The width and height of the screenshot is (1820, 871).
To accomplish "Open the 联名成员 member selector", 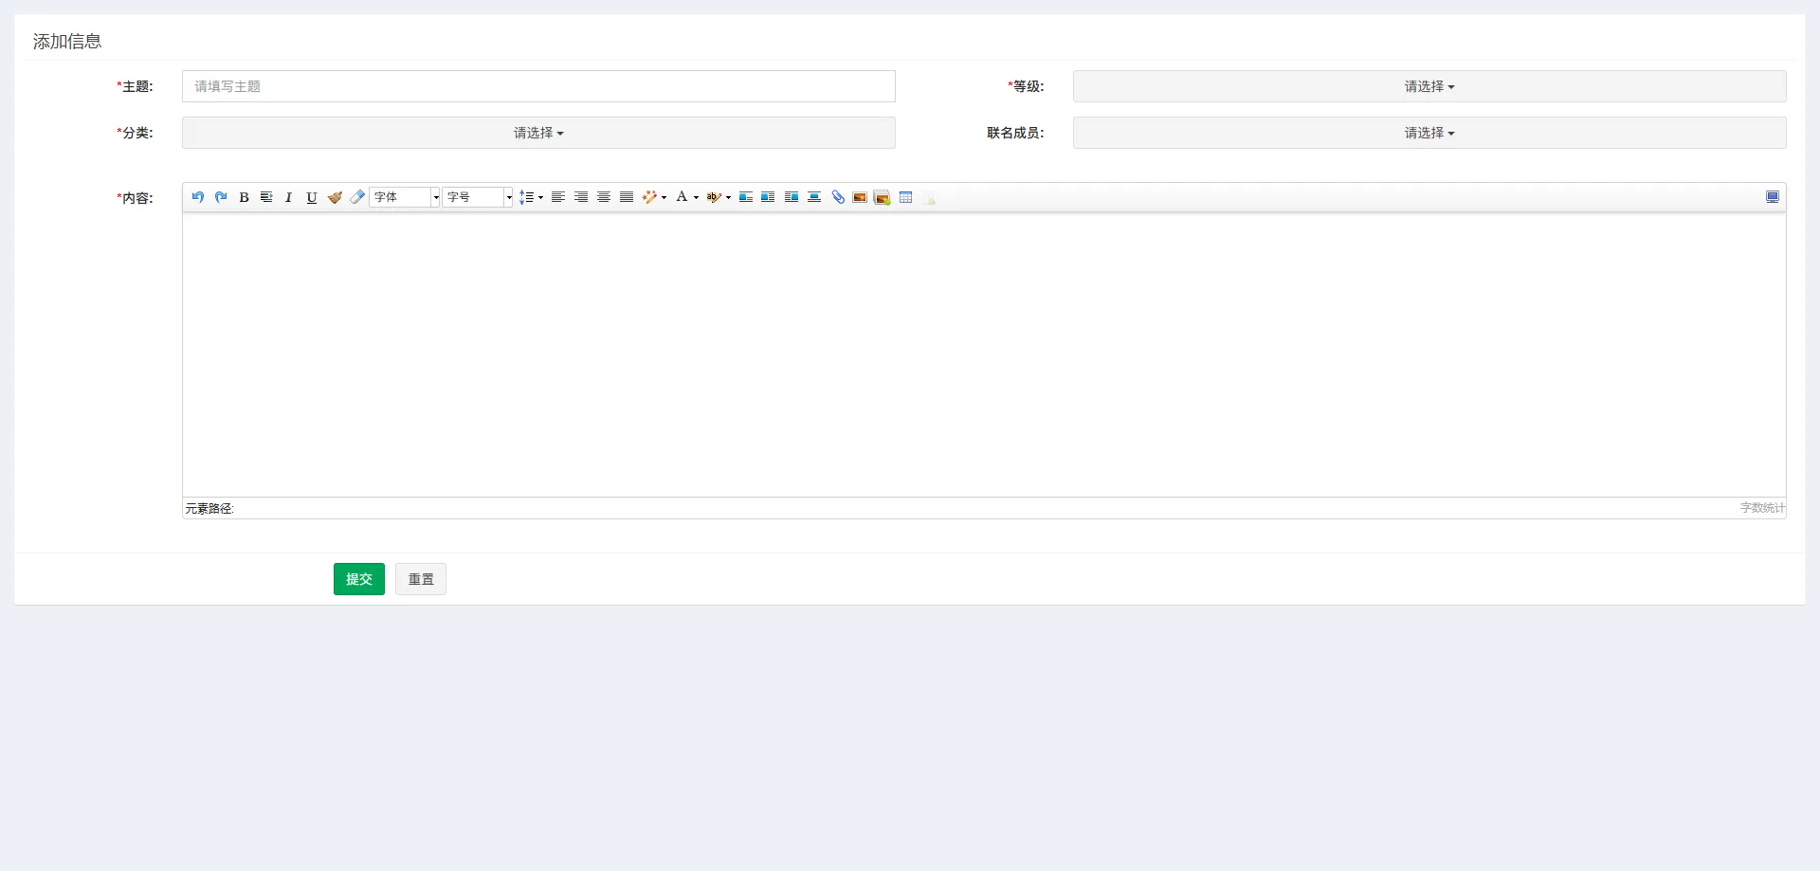I will coord(1428,133).
